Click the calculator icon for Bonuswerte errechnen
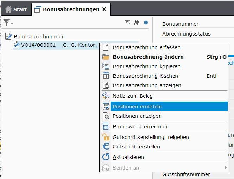The image size is (234, 179). [x=106, y=127]
